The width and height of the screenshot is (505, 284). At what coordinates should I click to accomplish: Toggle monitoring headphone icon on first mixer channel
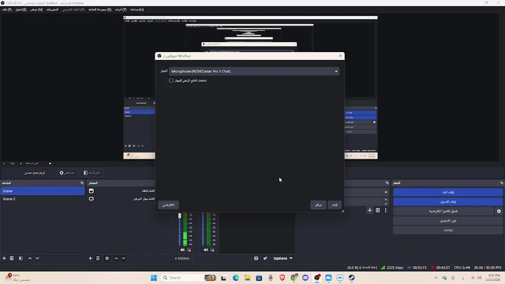click(189, 250)
